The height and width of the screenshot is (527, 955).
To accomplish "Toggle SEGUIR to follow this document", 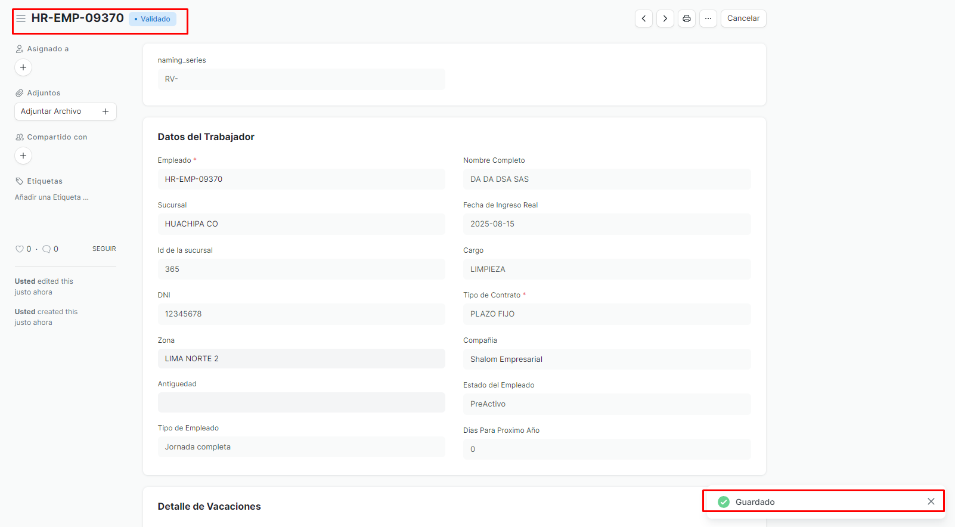I will pyautogui.click(x=104, y=249).
